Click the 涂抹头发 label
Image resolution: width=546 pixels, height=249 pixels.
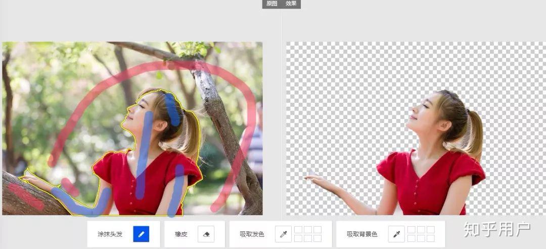coord(110,234)
